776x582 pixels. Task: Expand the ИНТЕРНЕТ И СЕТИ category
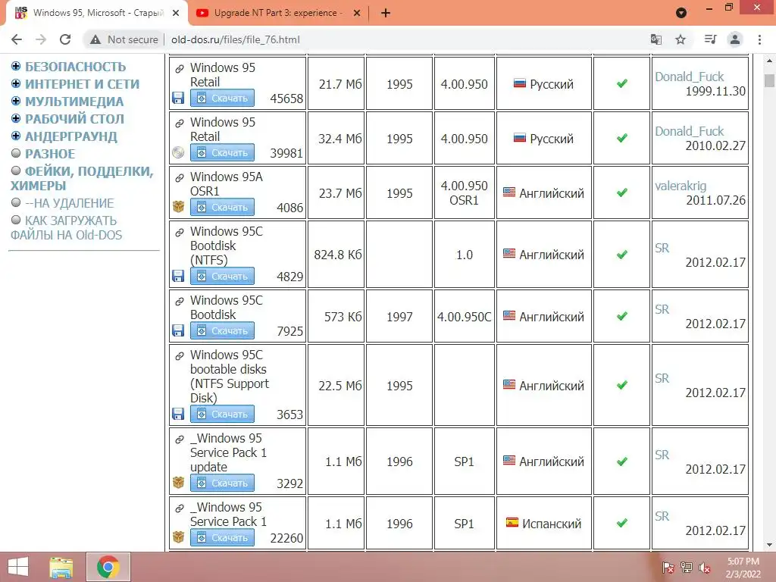(16, 83)
